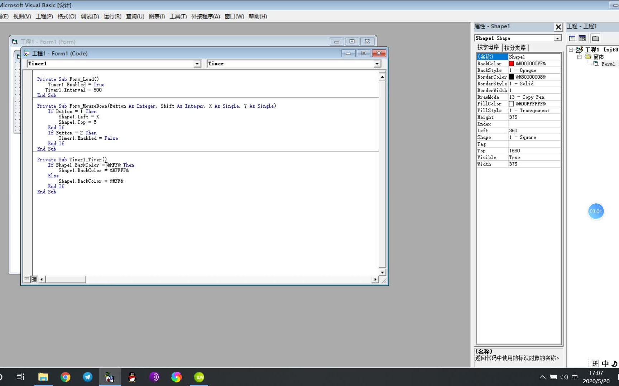Screen dimensions: 619x386
Task: Open the 查询(U) menu
Action: (x=135, y=16)
